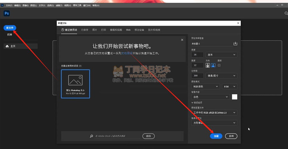Click the 关闭 button in the dialog
The image size is (288, 149).
click(x=231, y=136)
